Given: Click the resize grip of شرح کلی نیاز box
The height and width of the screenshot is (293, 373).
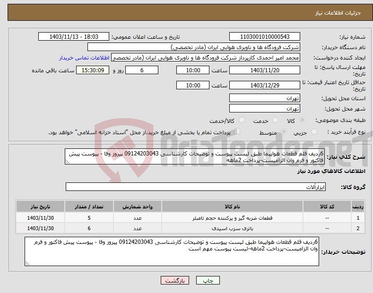Looking at the screenshot, I should point(68,162).
